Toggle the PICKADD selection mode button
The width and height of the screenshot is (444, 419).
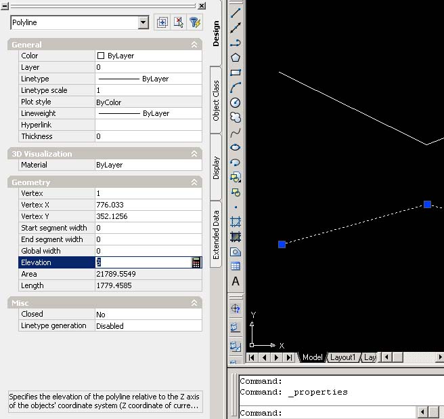pos(162,22)
